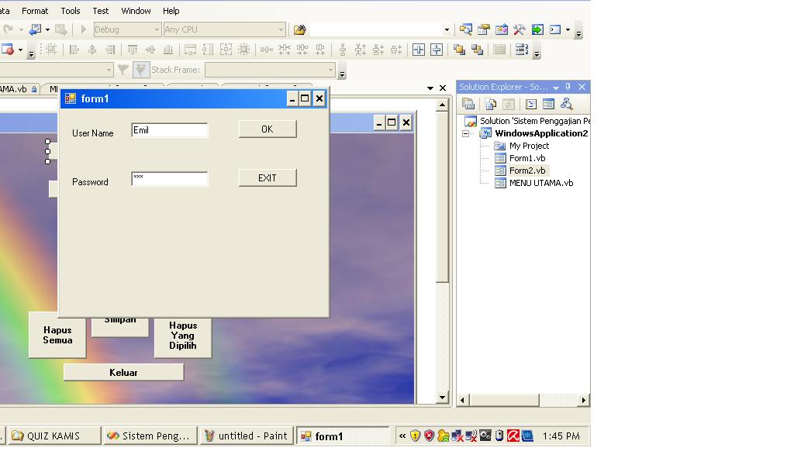794x465 pixels.
Task: Click Show All Files in Solution Explorer
Action: (x=490, y=104)
